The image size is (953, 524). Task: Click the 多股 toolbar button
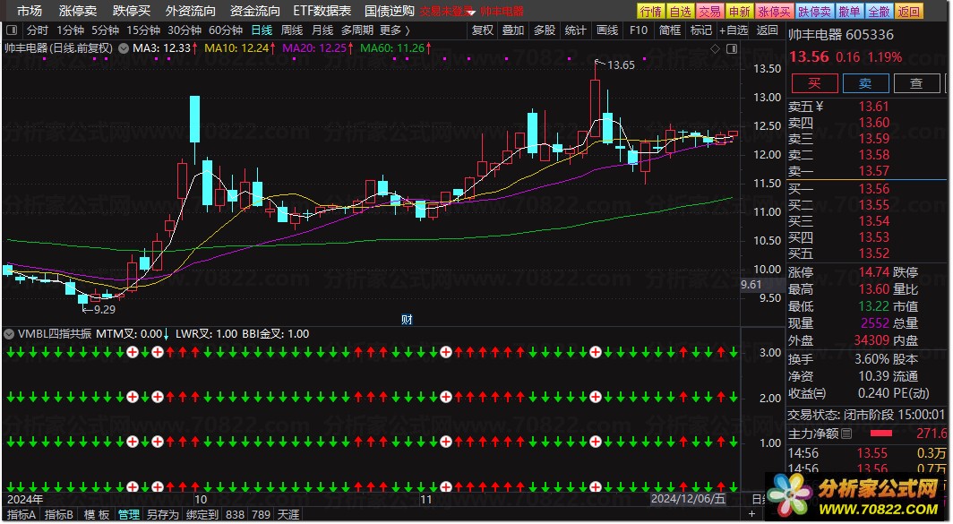[544, 30]
